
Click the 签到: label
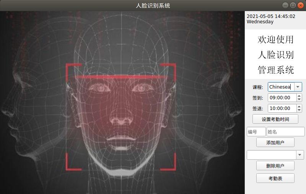click(x=257, y=98)
